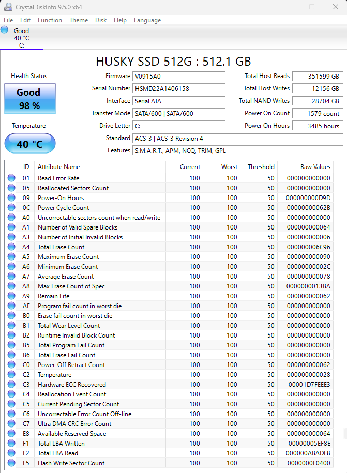This screenshot has height=473, width=347.
Task: Open the Help menu
Action: tap(120, 20)
